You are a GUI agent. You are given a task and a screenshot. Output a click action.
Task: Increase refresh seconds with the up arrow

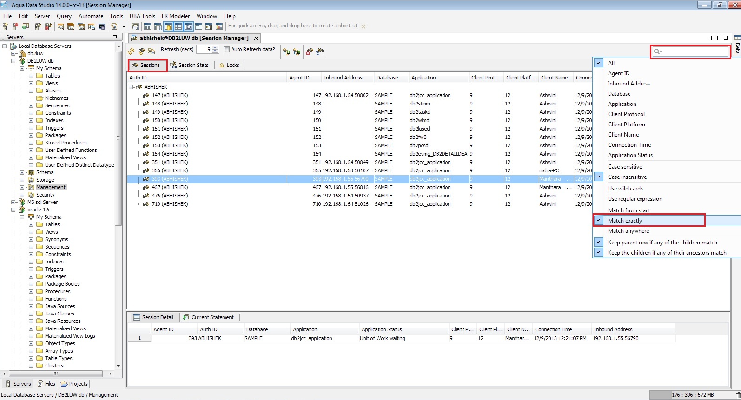tap(215, 47)
